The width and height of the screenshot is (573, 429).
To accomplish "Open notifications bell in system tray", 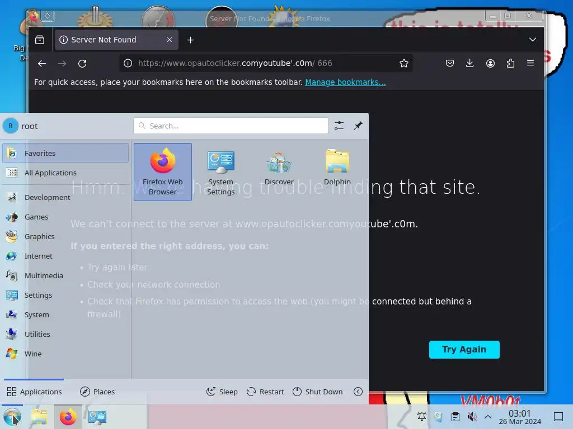I will click(422, 416).
